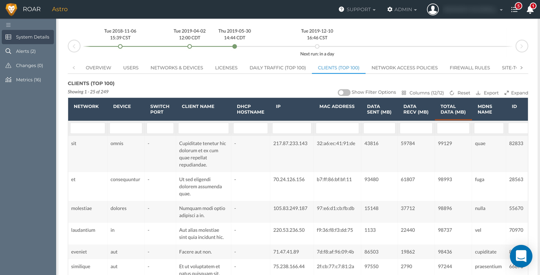Open the user profile avatar icon

tap(433, 9)
